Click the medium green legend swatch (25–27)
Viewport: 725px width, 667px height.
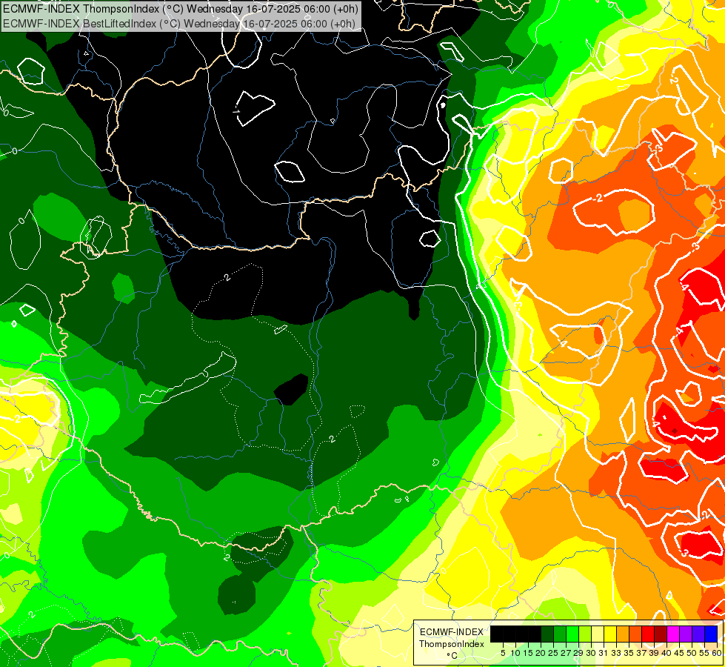click(560, 634)
